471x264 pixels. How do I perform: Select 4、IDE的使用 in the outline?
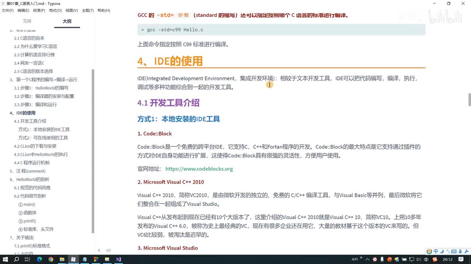click(22, 113)
